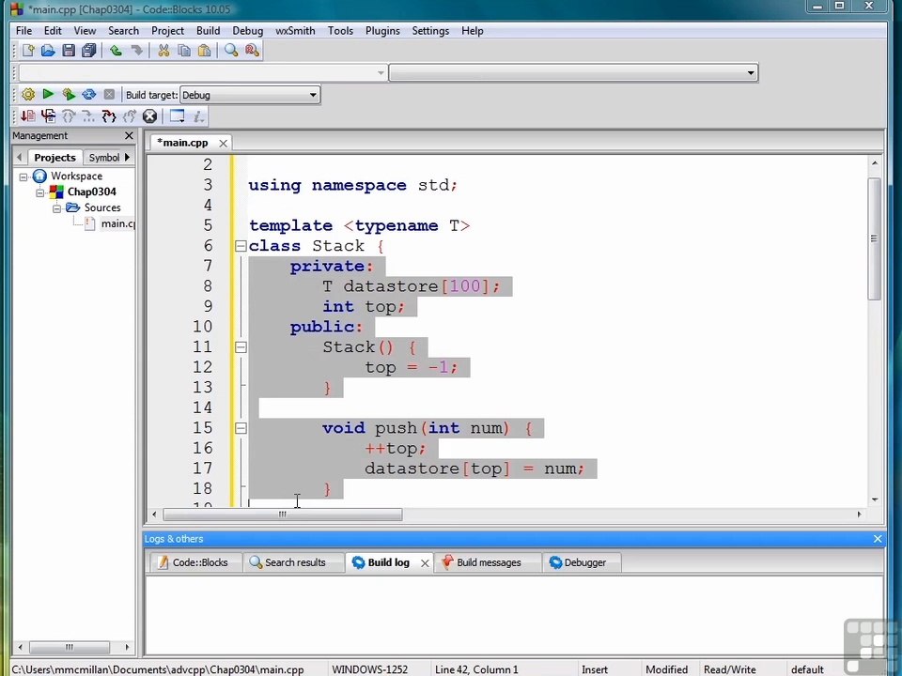
Task: Build the project with the gear icon
Action: tap(27, 94)
